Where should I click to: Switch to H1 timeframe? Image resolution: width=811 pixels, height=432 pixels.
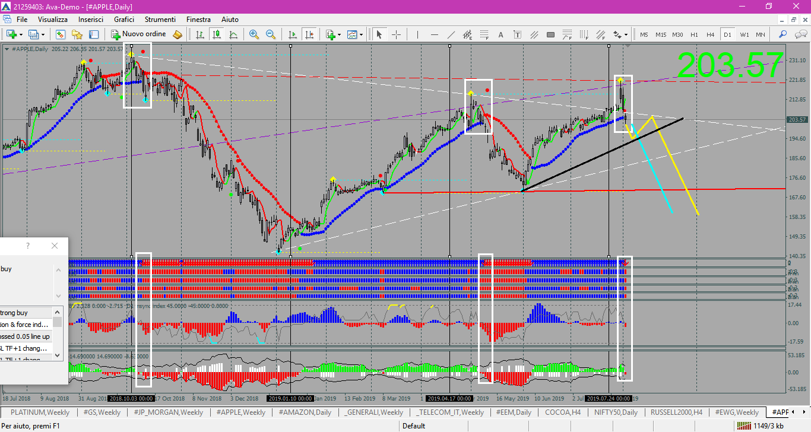point(694,34)
